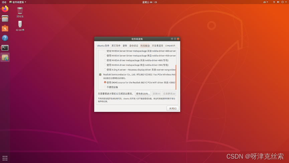Click the Realtek wireless device icon
This screenshot has width=289, height=163.
click(x=100, y=74)
